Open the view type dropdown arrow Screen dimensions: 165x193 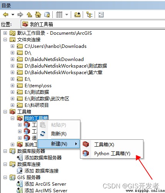coord(67,15)
